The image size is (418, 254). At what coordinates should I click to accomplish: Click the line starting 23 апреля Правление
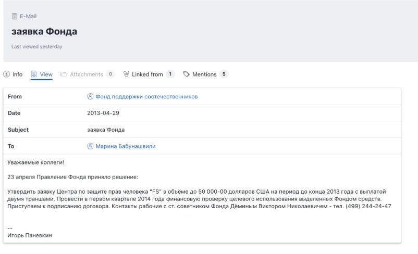coord(73,177)
